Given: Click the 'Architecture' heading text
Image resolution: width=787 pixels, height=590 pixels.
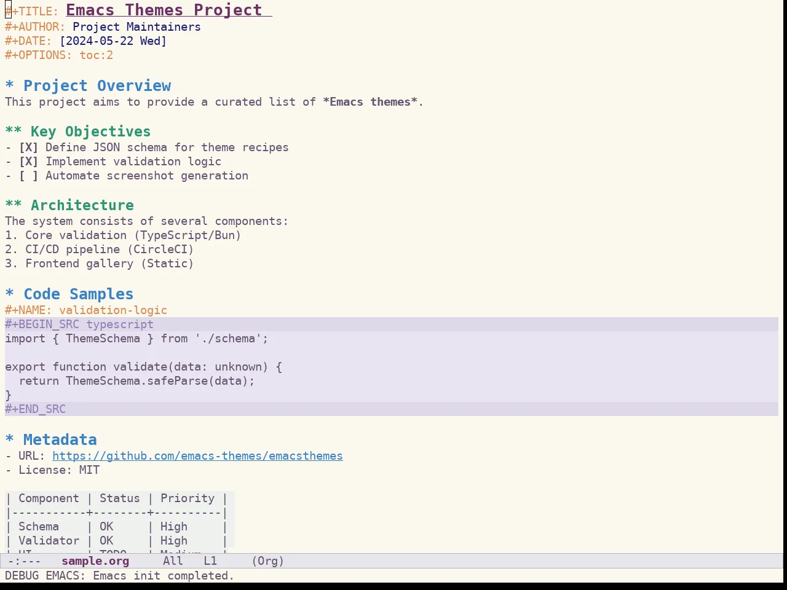Looking at the screenshot, I should 82,205.
